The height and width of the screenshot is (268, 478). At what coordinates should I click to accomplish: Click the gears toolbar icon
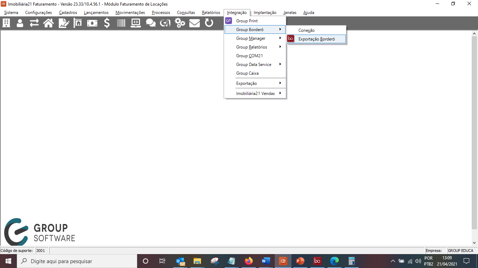coord(180,23)
